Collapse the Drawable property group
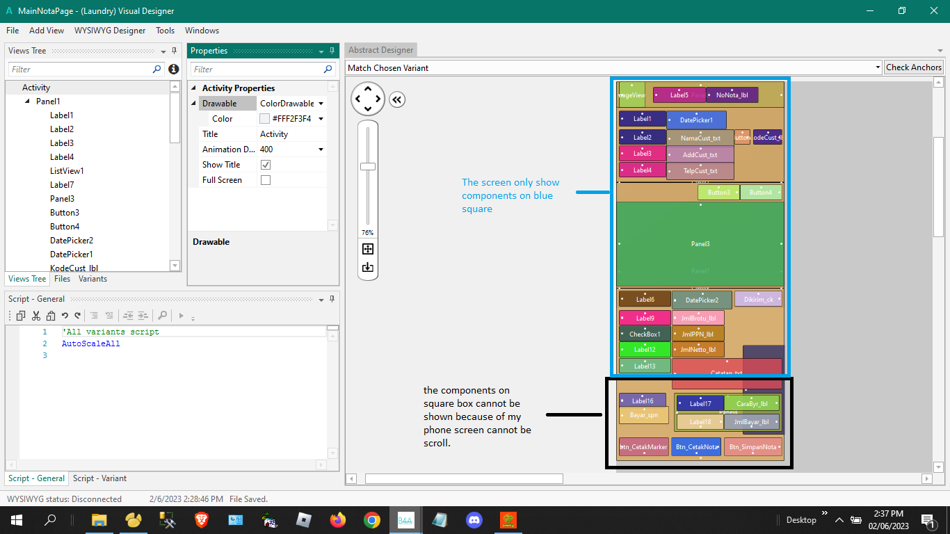 pyautogui.click(x=194, y=104)
